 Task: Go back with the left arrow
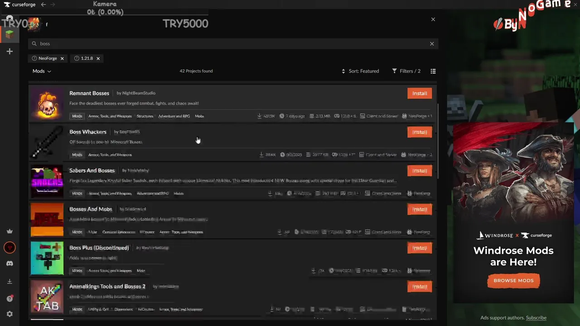pos(43,5)
